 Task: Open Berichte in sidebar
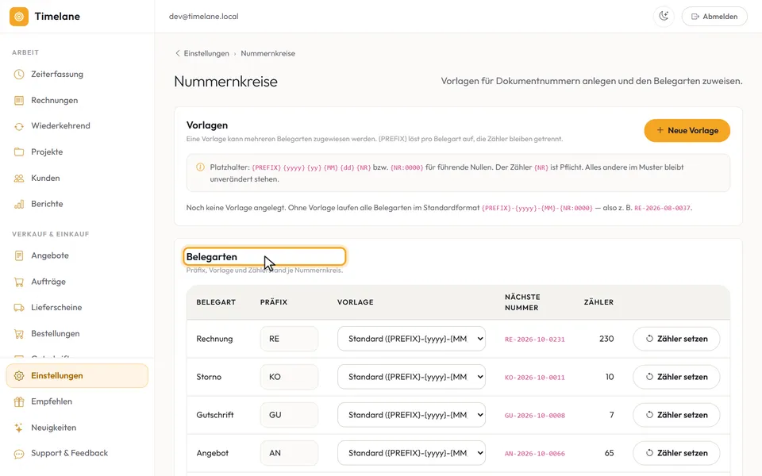click(x=77, y=204)
